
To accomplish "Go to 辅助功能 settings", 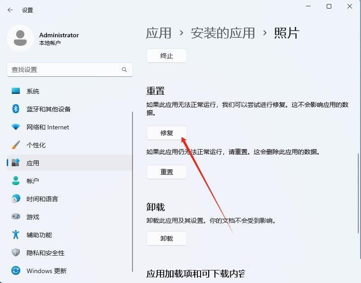I will 69,234.
